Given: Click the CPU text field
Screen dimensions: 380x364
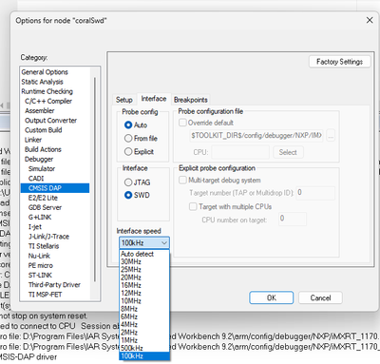Looking at the screenshot, I should 240,152.
